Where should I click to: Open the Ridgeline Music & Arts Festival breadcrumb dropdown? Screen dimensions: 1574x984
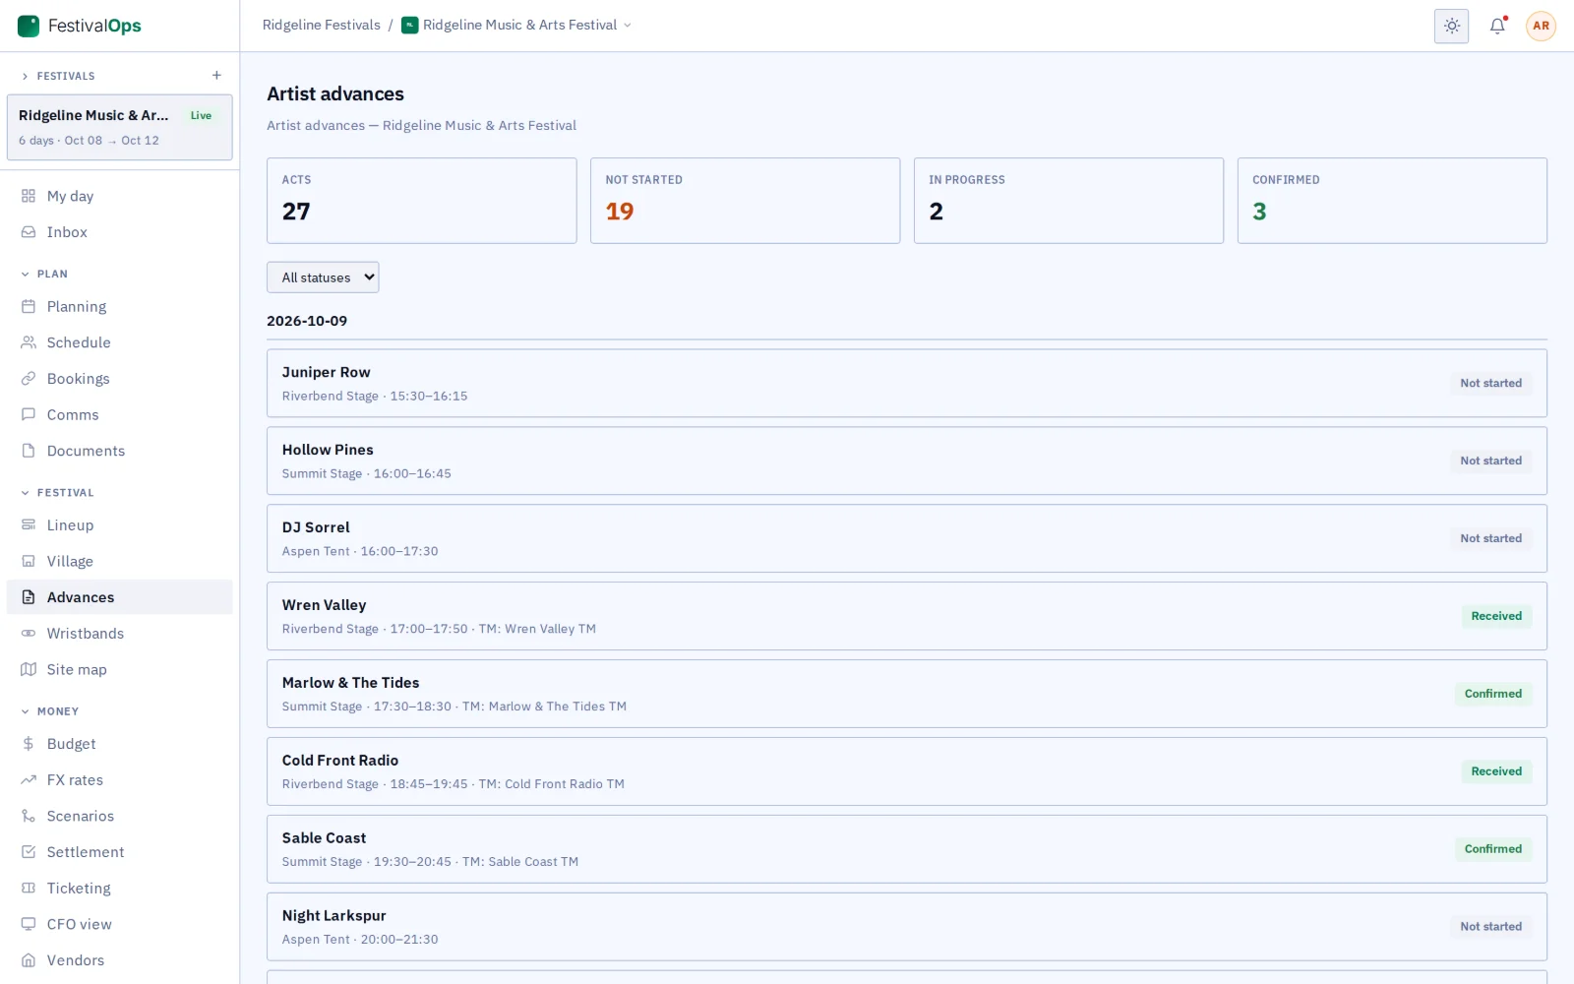tap(516, 25)
